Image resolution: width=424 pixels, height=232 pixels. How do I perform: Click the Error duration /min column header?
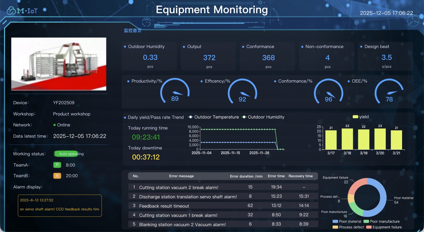(246, 176)
